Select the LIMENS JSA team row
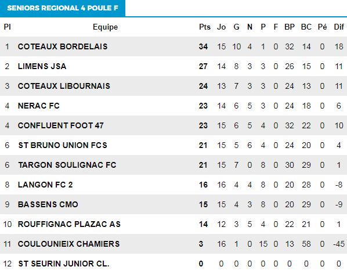 tap(173, 66)
